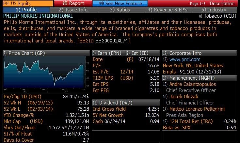Click the Chief Executive Officer title
The width and height of the screenshot is (240, 143).
pos(191,90)
